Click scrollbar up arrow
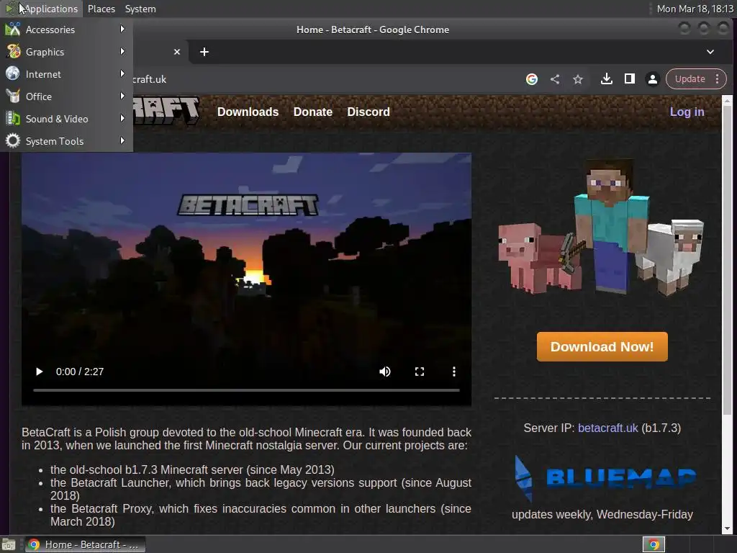Image resolution: width=737 pixels, height=553 pixels. pyautogui.click(x=727, y=101)
